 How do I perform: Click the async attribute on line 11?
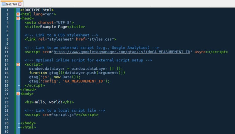tap(200, 52)
